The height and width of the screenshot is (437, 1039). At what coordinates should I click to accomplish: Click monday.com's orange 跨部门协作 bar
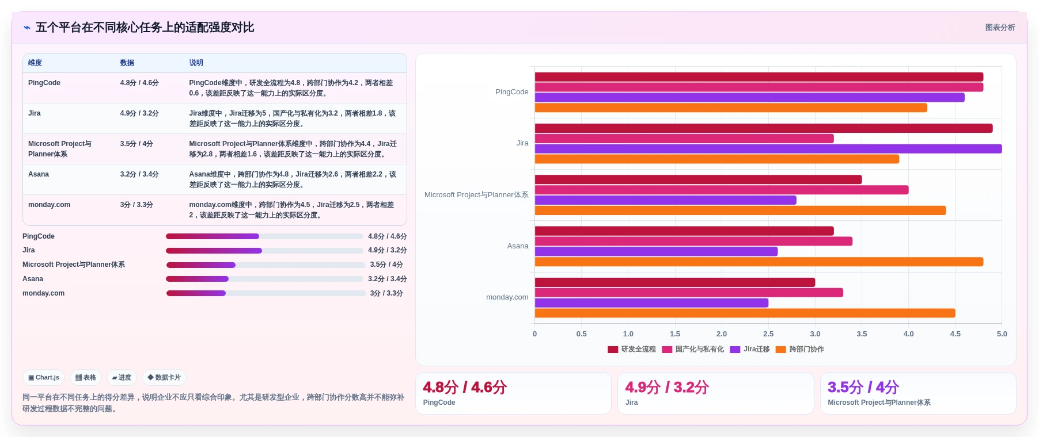click(x=745, y=313)
